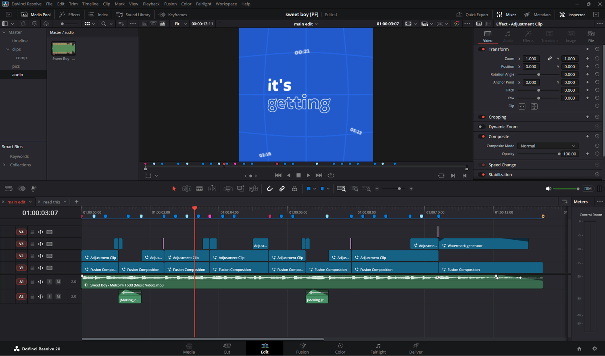Open the viewer Fit zoom dropdown
Viewport: 605px width, 356px height.
coord(180,24)
